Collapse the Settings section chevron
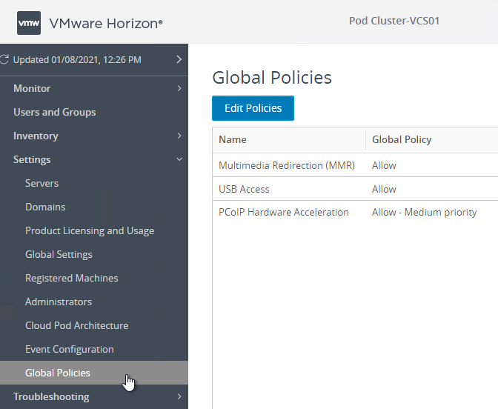Viewport: 498px width, 409px height. pyautogui.click(x=179, y=159)
